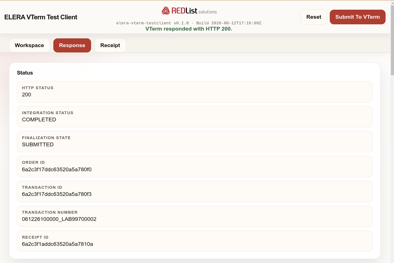Click the Receipt ID value 6a2c3f1addc63520a5a7810a
Screen dimensions: 394x263
pos(57,244)
